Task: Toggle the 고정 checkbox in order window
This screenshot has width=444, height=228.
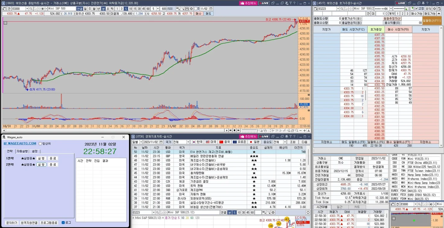Action: click(416, 8)
